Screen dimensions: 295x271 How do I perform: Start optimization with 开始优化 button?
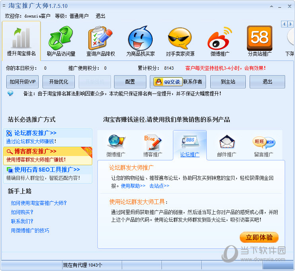(x=58, y=82)
